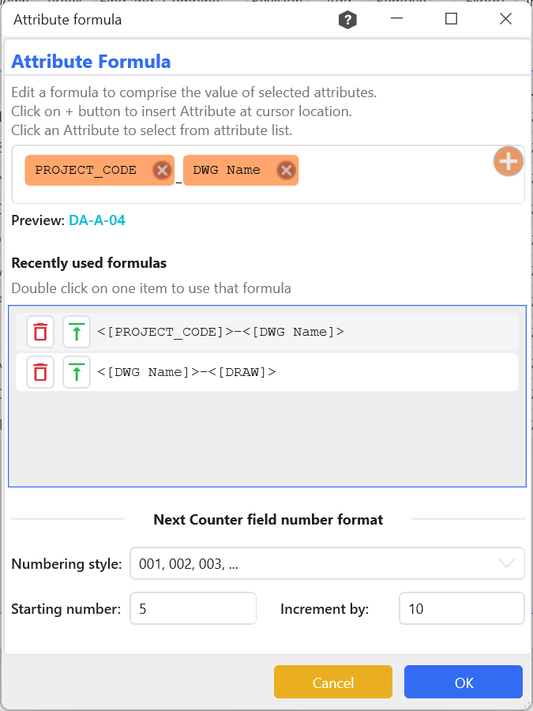Open the help hexagon icon
This screenshot has width=533, height=711.
[347, 20]
